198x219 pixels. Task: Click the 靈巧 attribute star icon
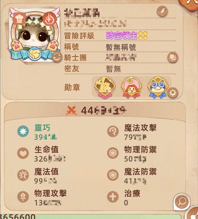(23, 131)
